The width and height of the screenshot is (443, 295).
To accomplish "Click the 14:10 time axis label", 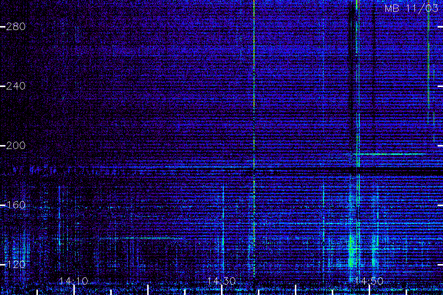I will [74, 281].
